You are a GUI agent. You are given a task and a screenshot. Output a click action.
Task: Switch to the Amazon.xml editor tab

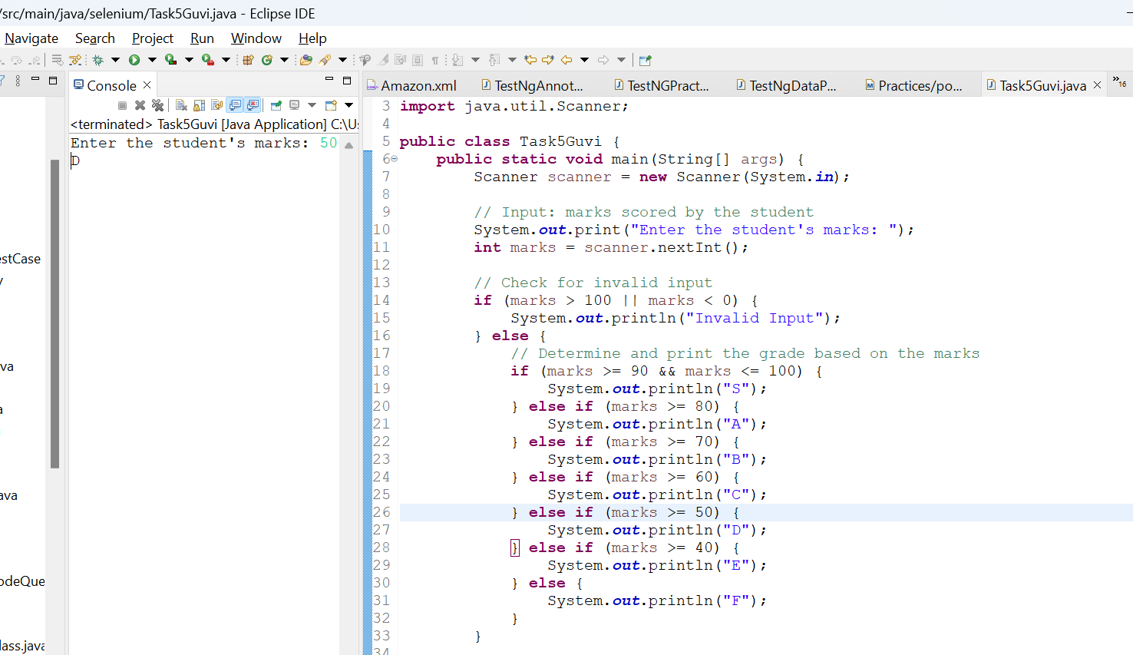411,85
